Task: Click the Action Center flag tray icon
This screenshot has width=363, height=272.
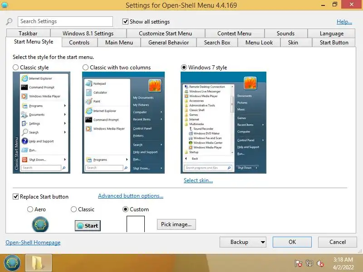Action: (x=298, y=263)
